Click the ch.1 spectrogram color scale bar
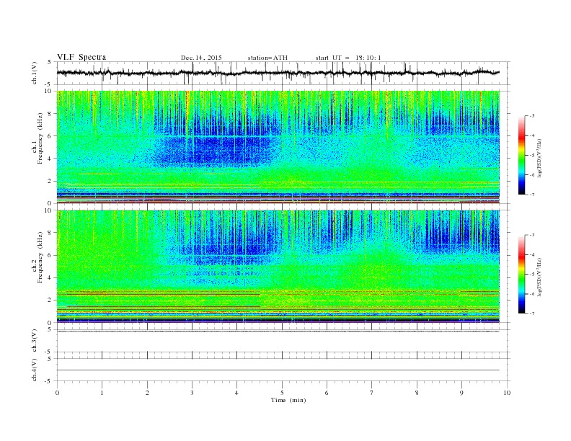The height and width of the screenshot is (441, 571). [x=521, y=155]
